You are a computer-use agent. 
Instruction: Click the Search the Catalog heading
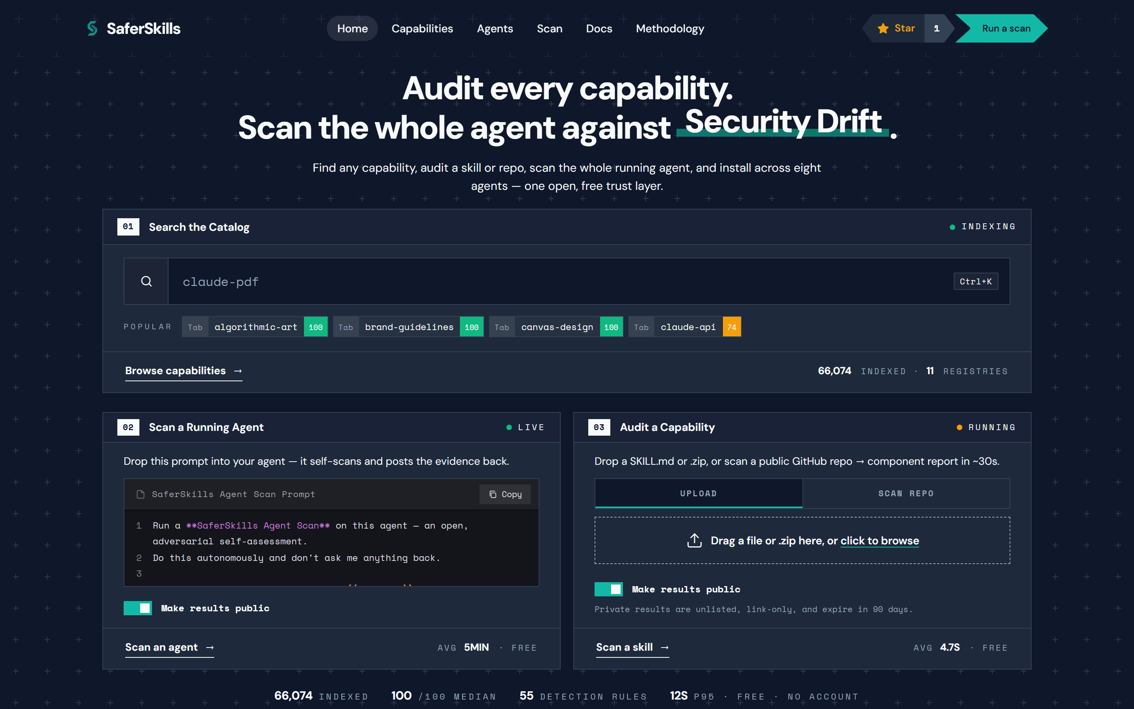[199, 227]
